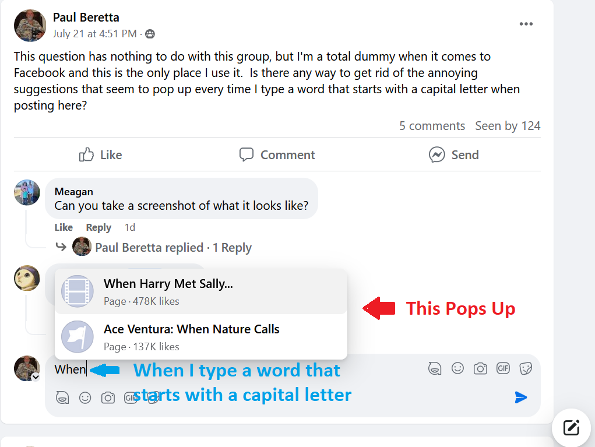This screenshot has width=595, height=447.
Task: Submit the comment with the blue send arrow
Action: point(520,397)
